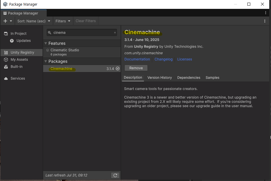Open the toolbar kebab options menu
This screenshot has width=271, height=181.
click(x=265, y=21)
